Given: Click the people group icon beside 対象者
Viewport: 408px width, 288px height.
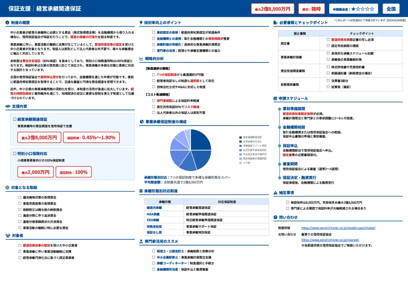Looking at the screenshot, I should pyautogui.click(x=8, y=235).
